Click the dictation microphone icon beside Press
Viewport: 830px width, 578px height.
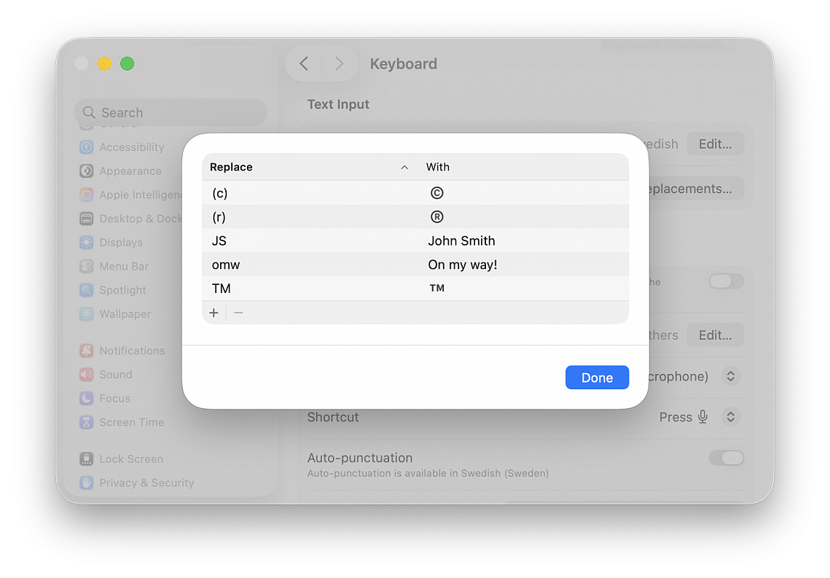coord(702,417)
